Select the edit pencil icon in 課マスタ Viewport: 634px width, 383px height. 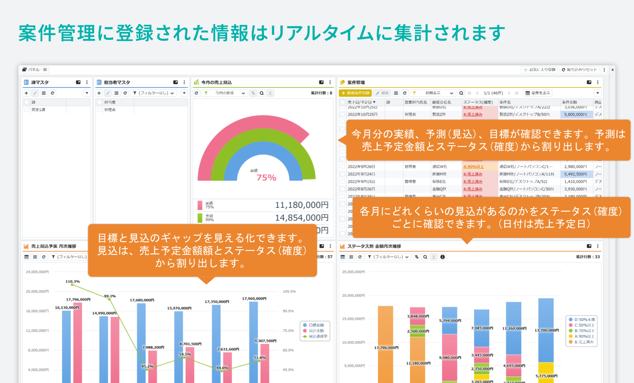(35, 93)
